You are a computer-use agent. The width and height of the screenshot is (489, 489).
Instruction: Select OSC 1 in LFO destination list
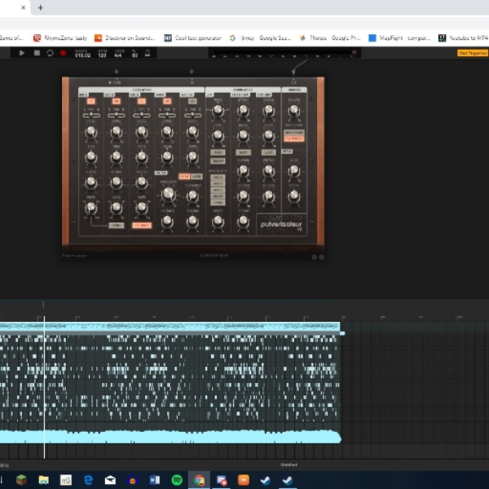tap(218, 177)
